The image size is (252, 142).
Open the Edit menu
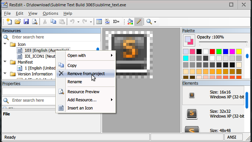click(20, 13)
